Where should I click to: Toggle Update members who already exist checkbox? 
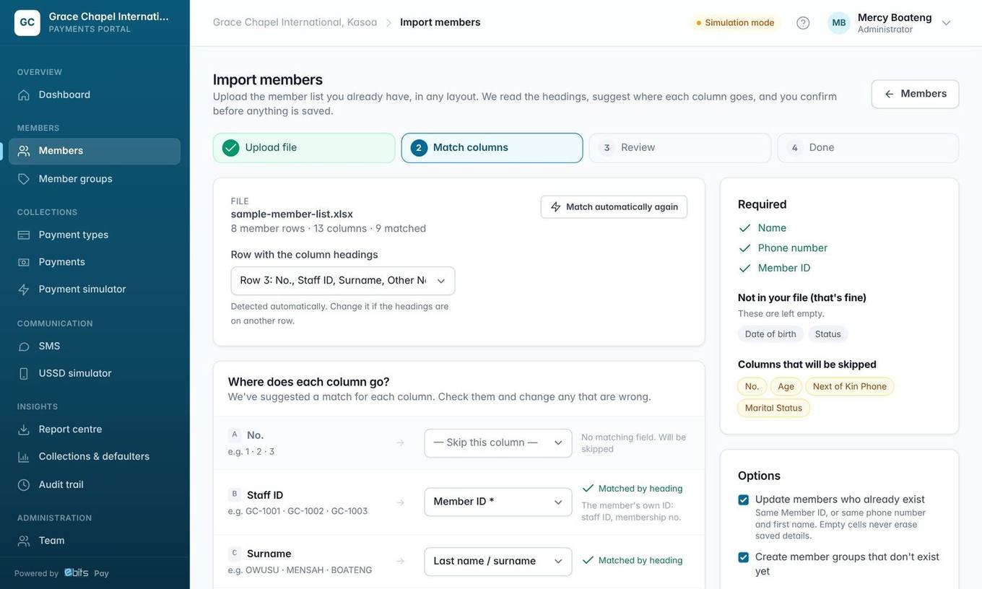(744, 500)
